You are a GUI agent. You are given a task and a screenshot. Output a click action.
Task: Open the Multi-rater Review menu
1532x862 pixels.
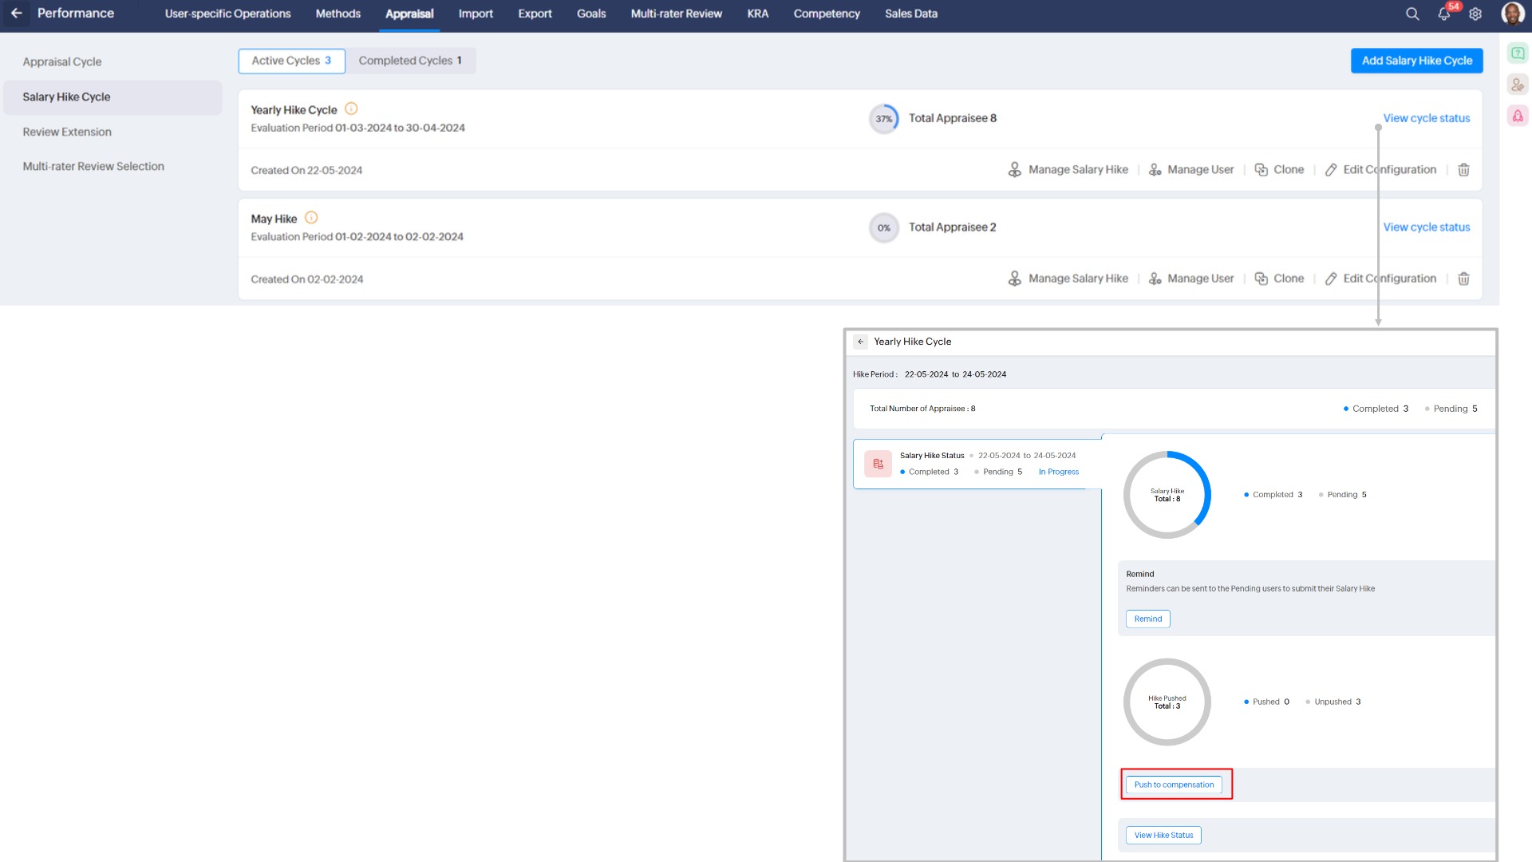(x=676, y=14)
